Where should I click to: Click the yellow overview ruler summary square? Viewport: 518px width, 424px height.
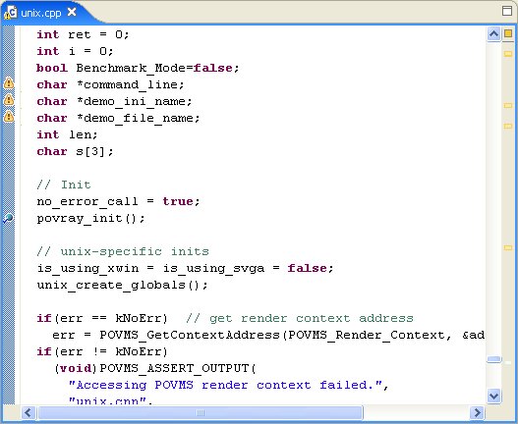508,33
